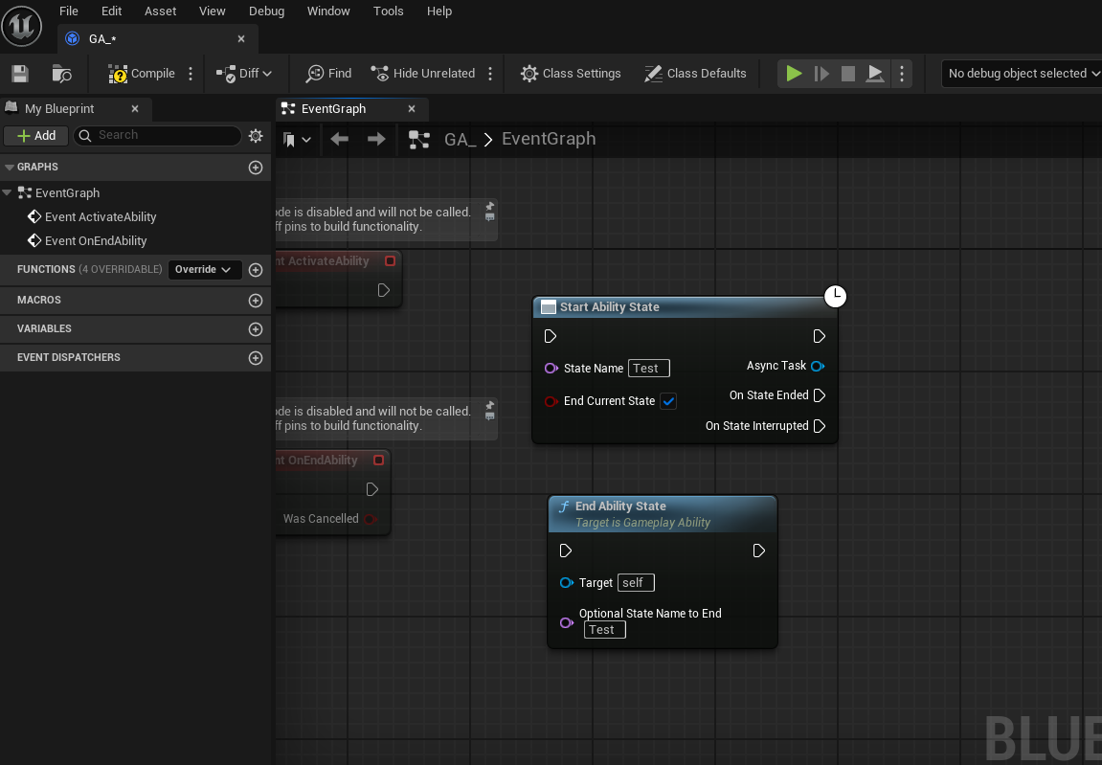Open Class Defaults
This screenshot has width=1102, height=765.
click(x=695, y=73)
